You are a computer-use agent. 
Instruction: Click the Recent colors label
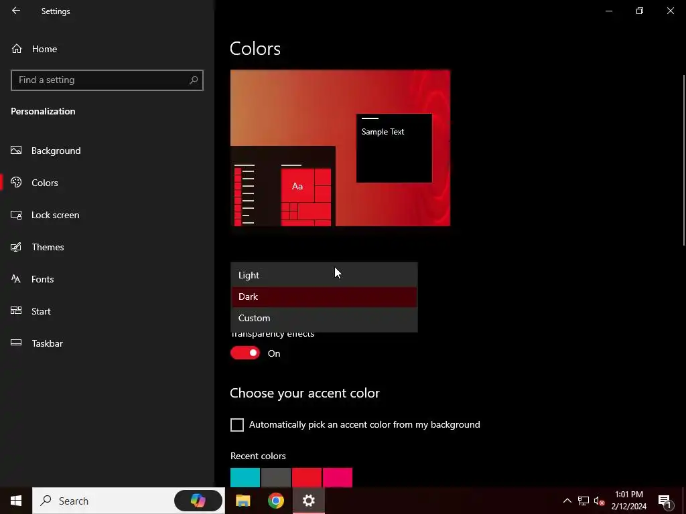258,456
